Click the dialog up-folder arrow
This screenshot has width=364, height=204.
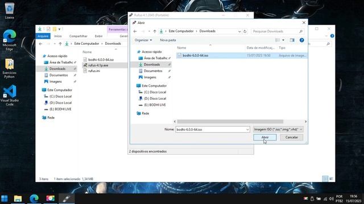(x=155, y=31)
